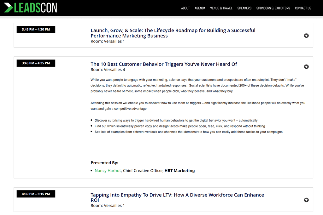323x215 pixels.
Task: Click the Room: Versailles 4 label
Action: tap(108, 70)
